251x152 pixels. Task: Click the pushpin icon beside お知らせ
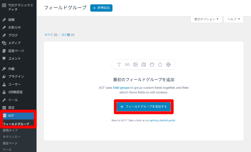coord(4,28)
